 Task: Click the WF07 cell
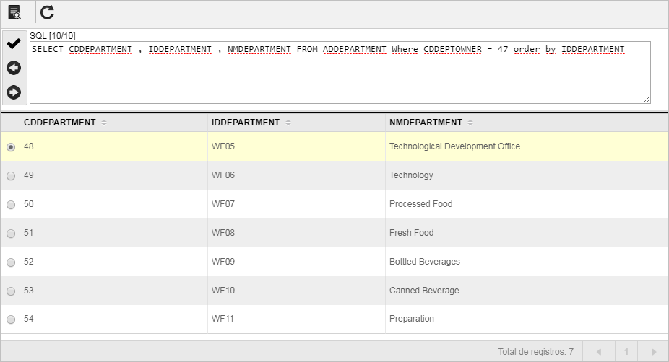tap(296, 204)
